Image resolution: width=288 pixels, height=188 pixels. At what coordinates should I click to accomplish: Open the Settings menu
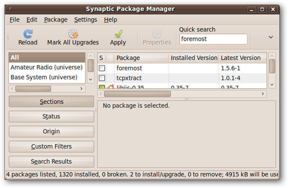pyautogui.click(x=85, y=20)
